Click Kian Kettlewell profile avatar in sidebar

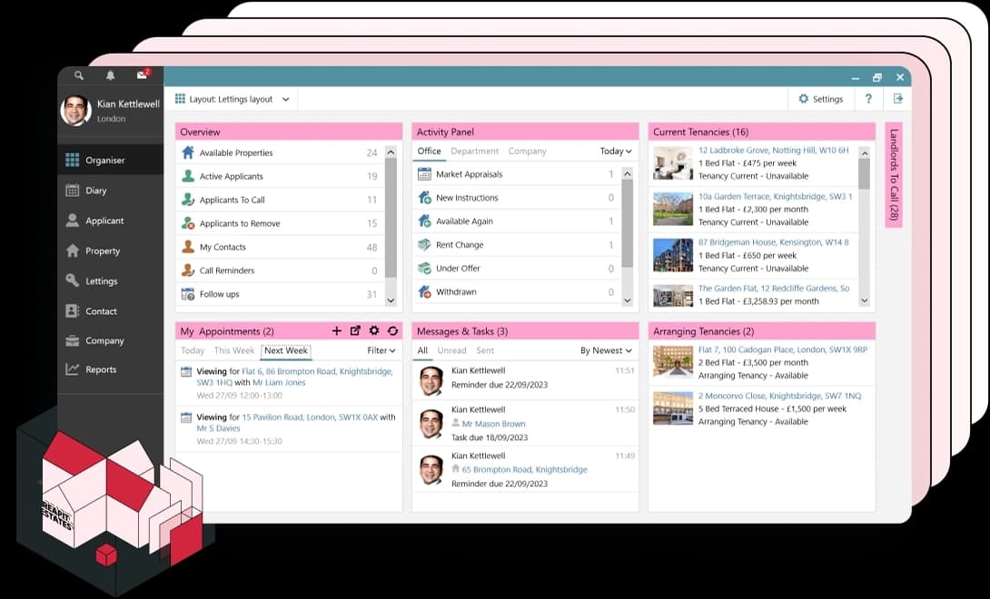(75, 111)
